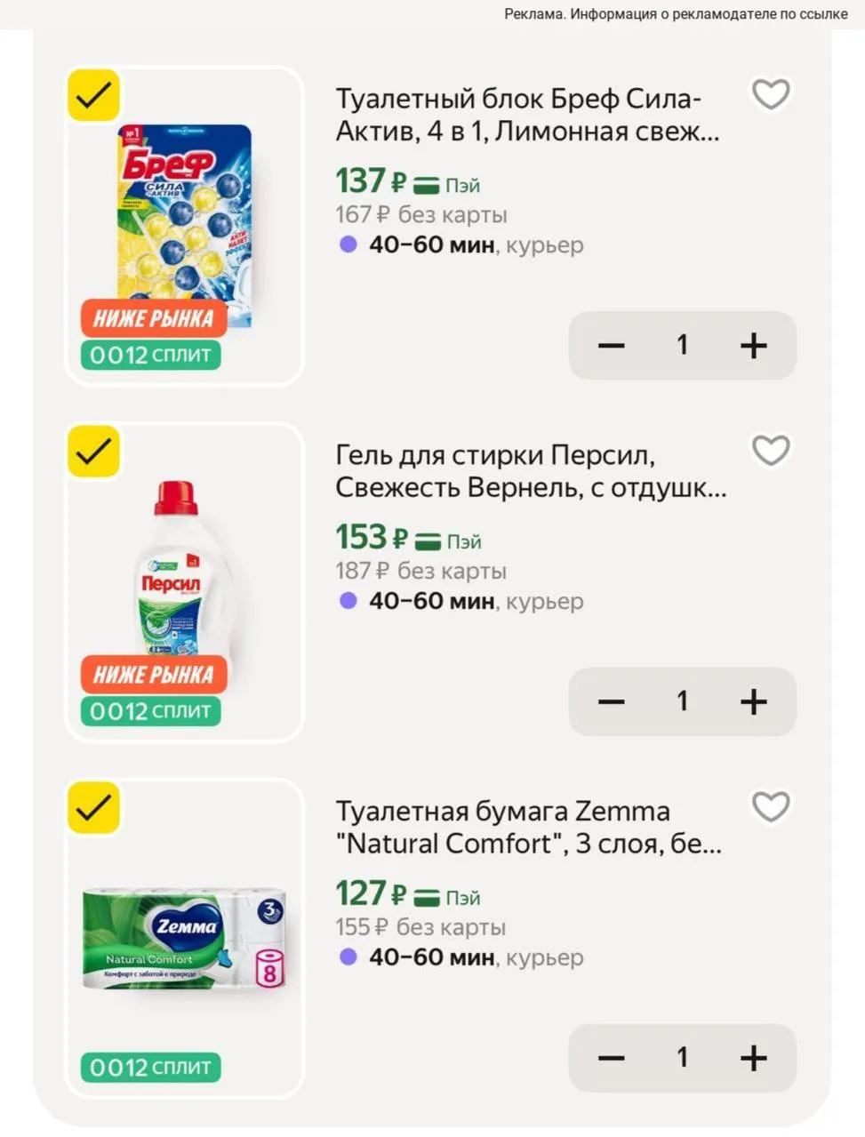The image size is (865, 1137).
Task: Tap the Сплит badge on Zemma item
Action: click(150, 1067)
